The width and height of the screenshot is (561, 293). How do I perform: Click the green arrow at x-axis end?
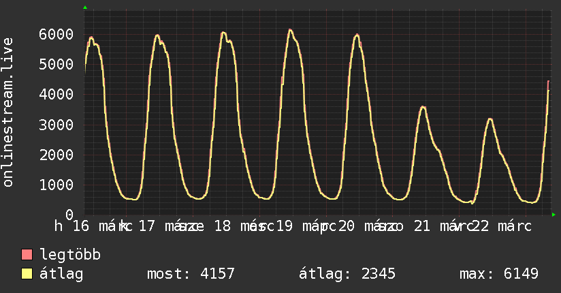[x=554, y=215]
